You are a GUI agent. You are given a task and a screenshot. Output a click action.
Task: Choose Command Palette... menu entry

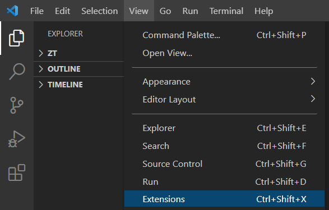click(224, 35)
